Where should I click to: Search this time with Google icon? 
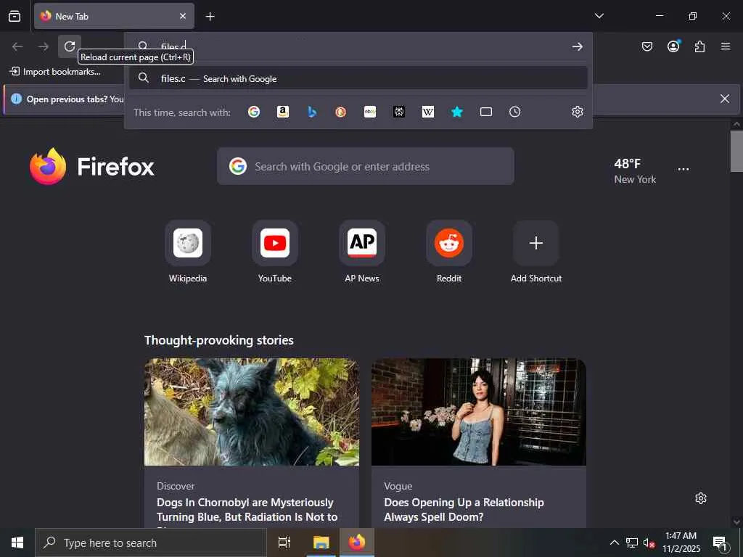pyautogui.click(x=254, y=112)
